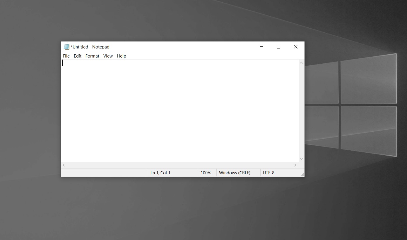Click the Ln 1, Col 1 cursor position display
Viewport: 407px width, 240px height.
click(x=160, y=173)
